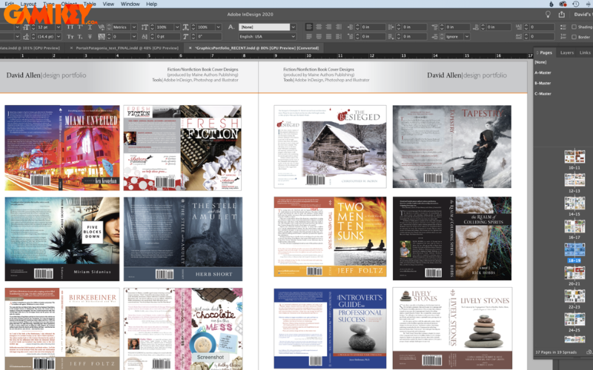Click the Two Men Ten Suns cover

330,237
